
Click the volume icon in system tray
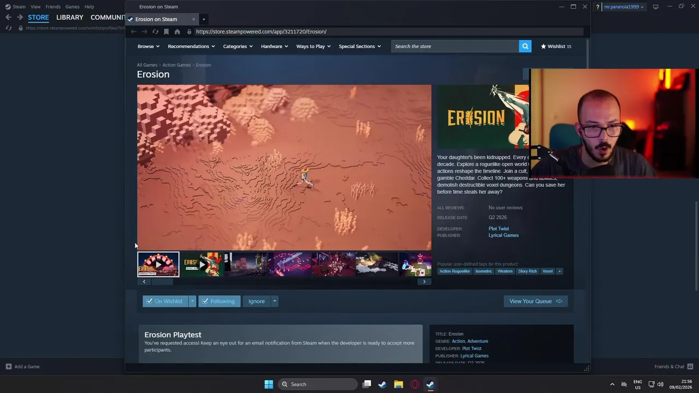[660, 384]
